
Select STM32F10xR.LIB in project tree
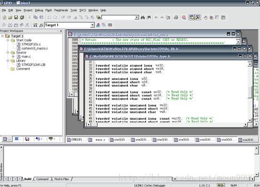coord(33,64)
